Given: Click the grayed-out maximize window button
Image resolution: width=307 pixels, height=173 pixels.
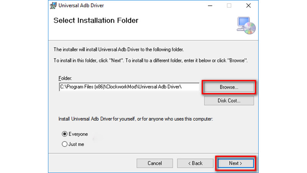Looking at the screenshot, I should pos(229,6).
